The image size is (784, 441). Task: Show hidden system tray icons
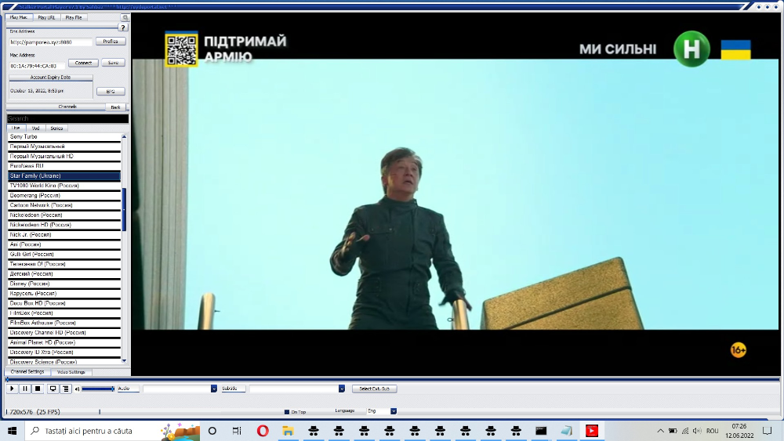(660, 431)
